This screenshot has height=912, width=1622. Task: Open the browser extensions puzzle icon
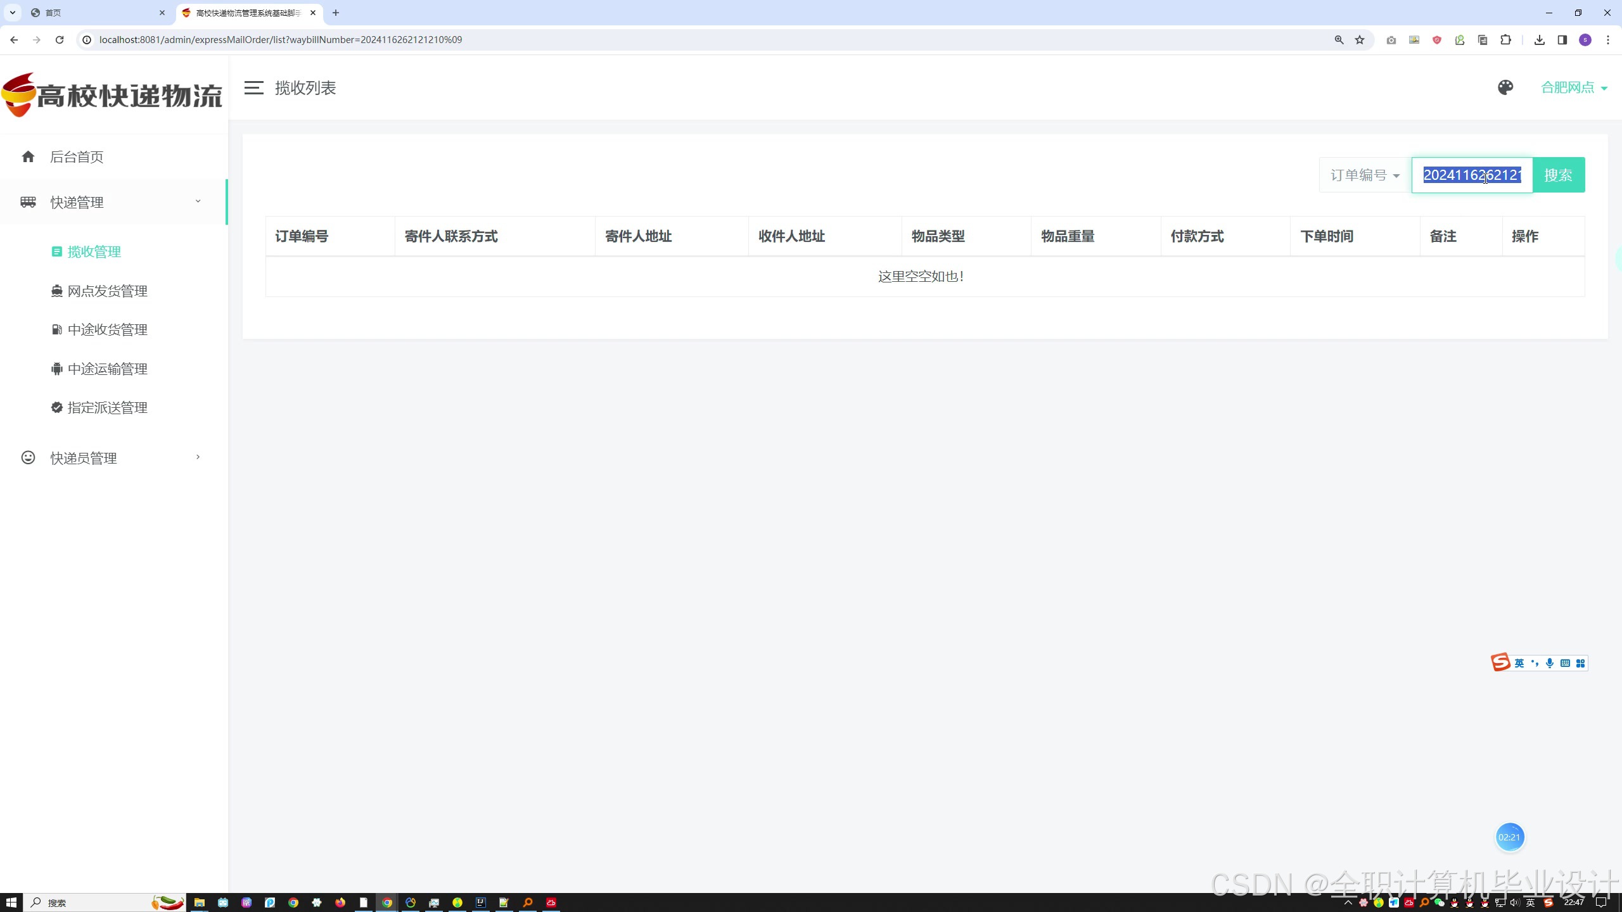(x=1505, y=40)
